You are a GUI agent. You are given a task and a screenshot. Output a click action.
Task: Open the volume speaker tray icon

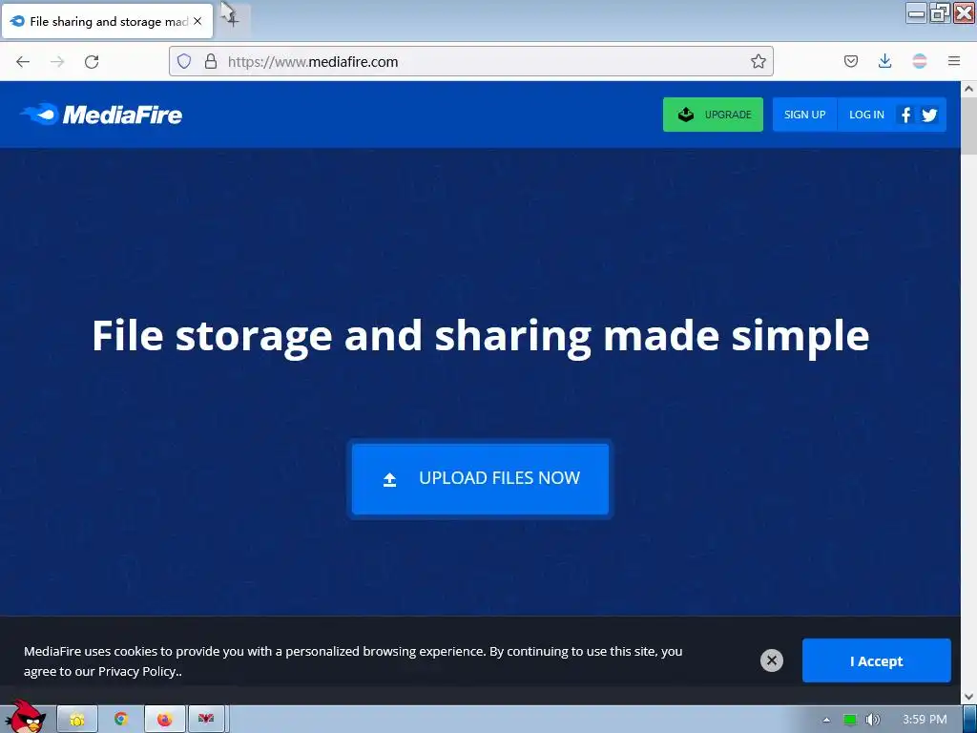[x=873, y=720]
